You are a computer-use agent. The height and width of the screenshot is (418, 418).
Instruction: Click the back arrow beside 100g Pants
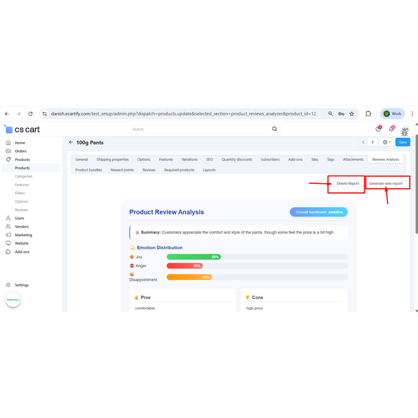coord(70,142)
